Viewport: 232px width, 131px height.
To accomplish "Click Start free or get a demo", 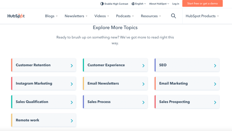I will tap(202, 3).
